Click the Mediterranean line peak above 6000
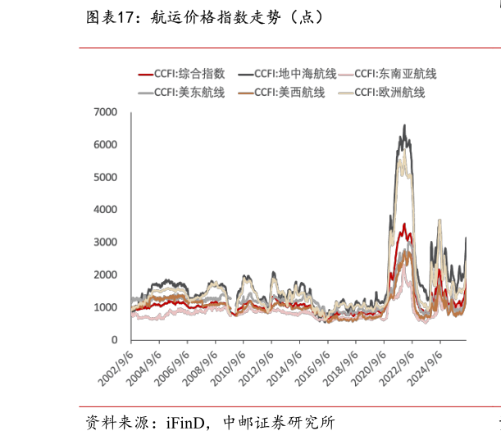501x440 pixels. point(404,125)
